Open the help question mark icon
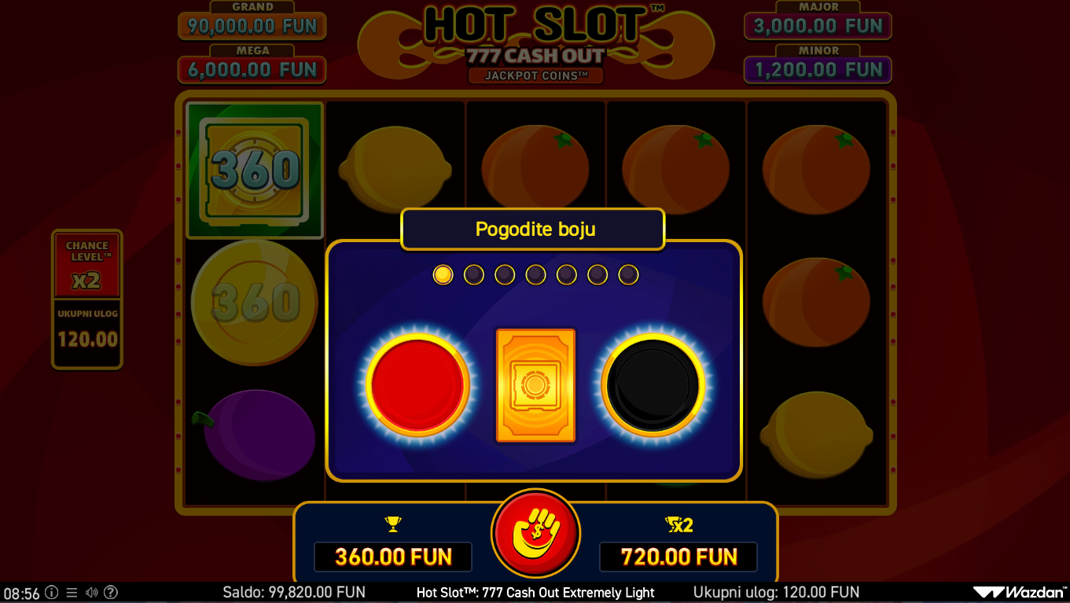 pyautogui.click(x=111, y=592)
